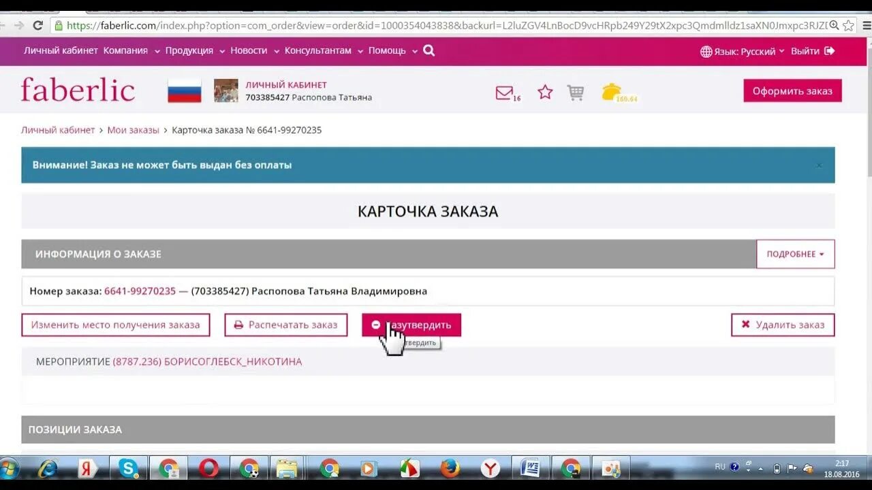Go forward with browser arrow
The width and height of the screenshot is (872, 490).
[x=18, y=25]
